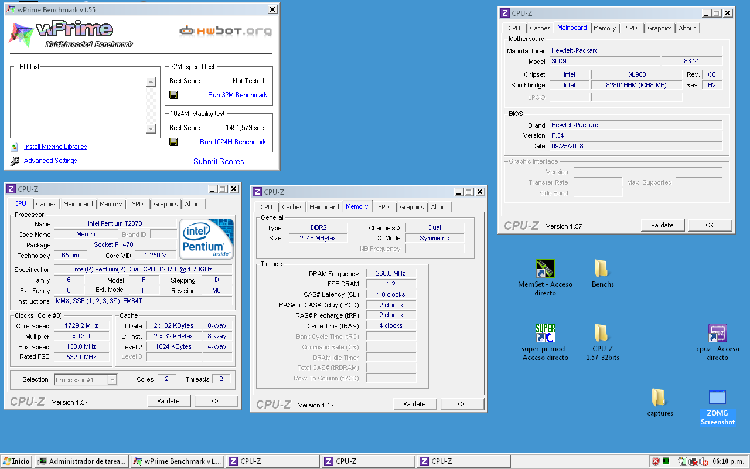Click Manufacturer field Hewlett-Packard
Image resolution: width=750 pixels, height=469 pixels.
point(636,50)
